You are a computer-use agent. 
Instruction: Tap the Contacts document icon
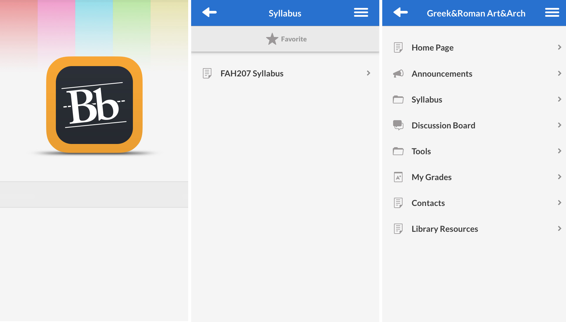398,203
